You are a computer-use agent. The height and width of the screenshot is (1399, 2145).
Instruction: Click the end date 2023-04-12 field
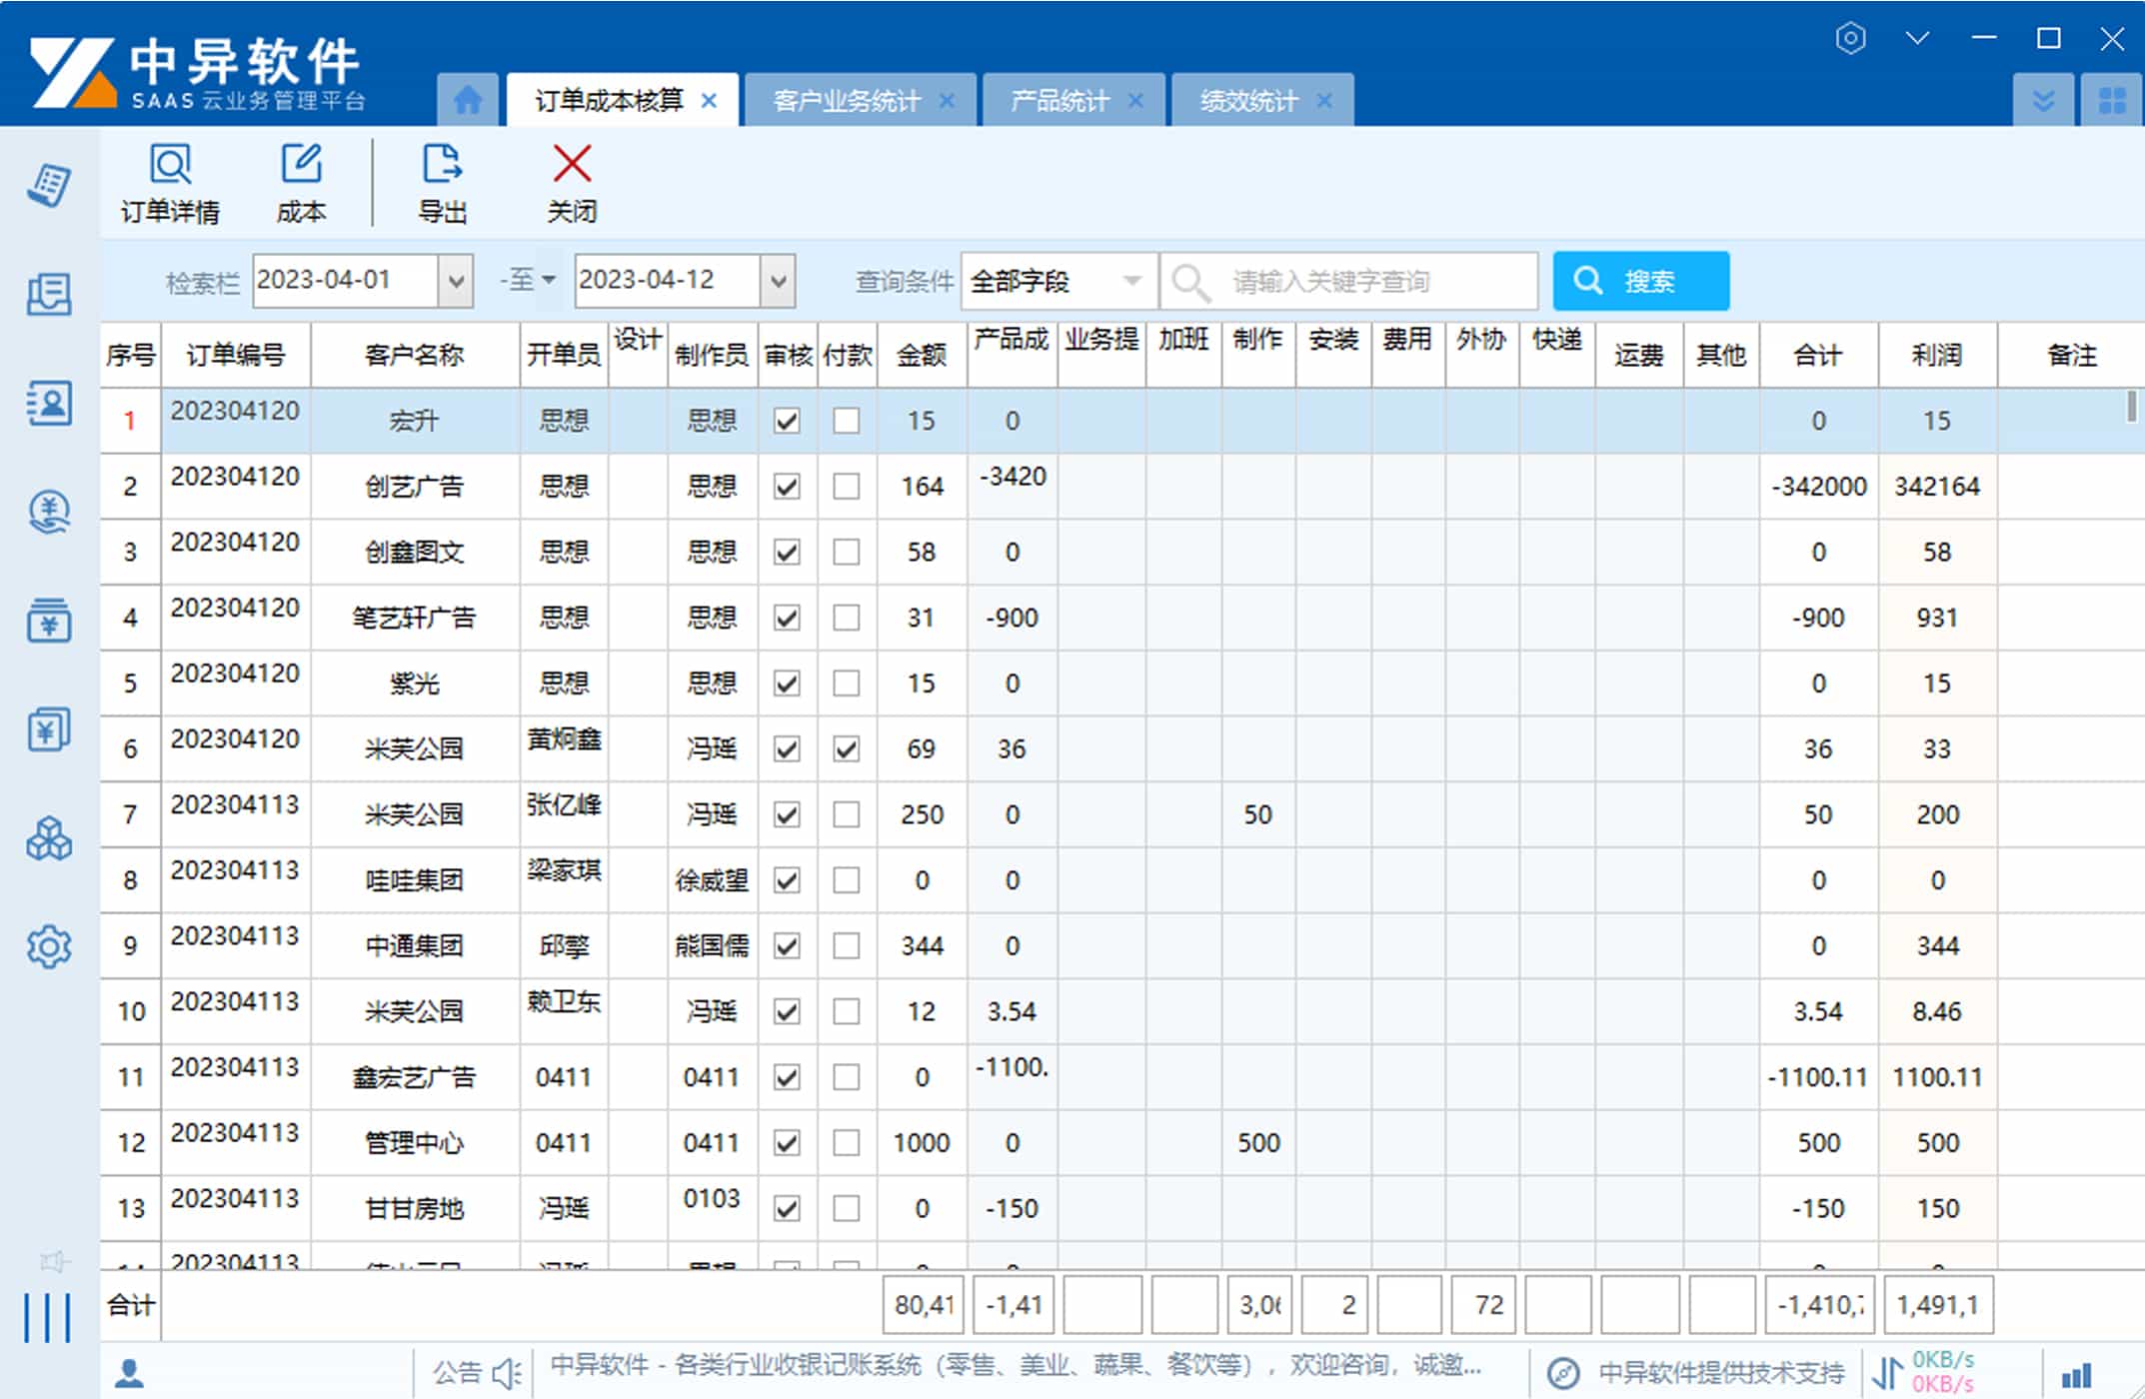[668, 281]
